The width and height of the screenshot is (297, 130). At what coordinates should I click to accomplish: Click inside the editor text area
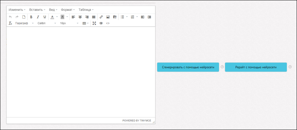[81, 72]
